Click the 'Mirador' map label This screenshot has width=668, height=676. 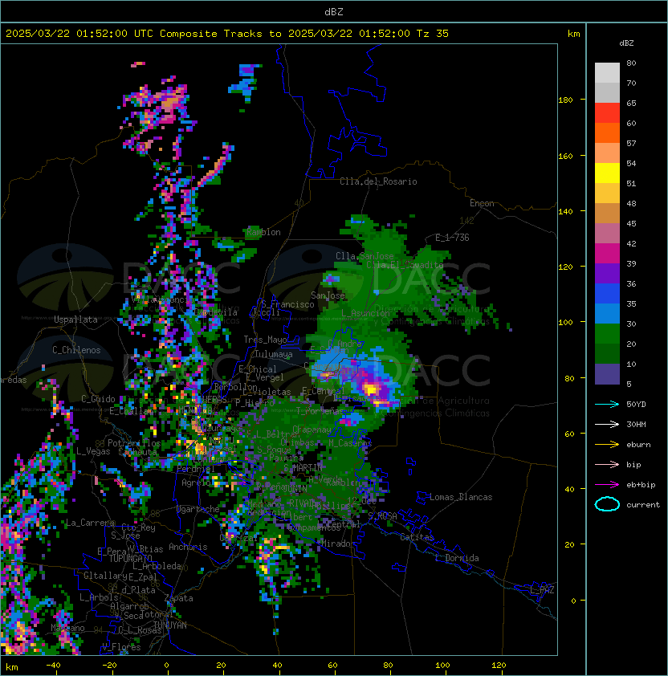(338, 544)
